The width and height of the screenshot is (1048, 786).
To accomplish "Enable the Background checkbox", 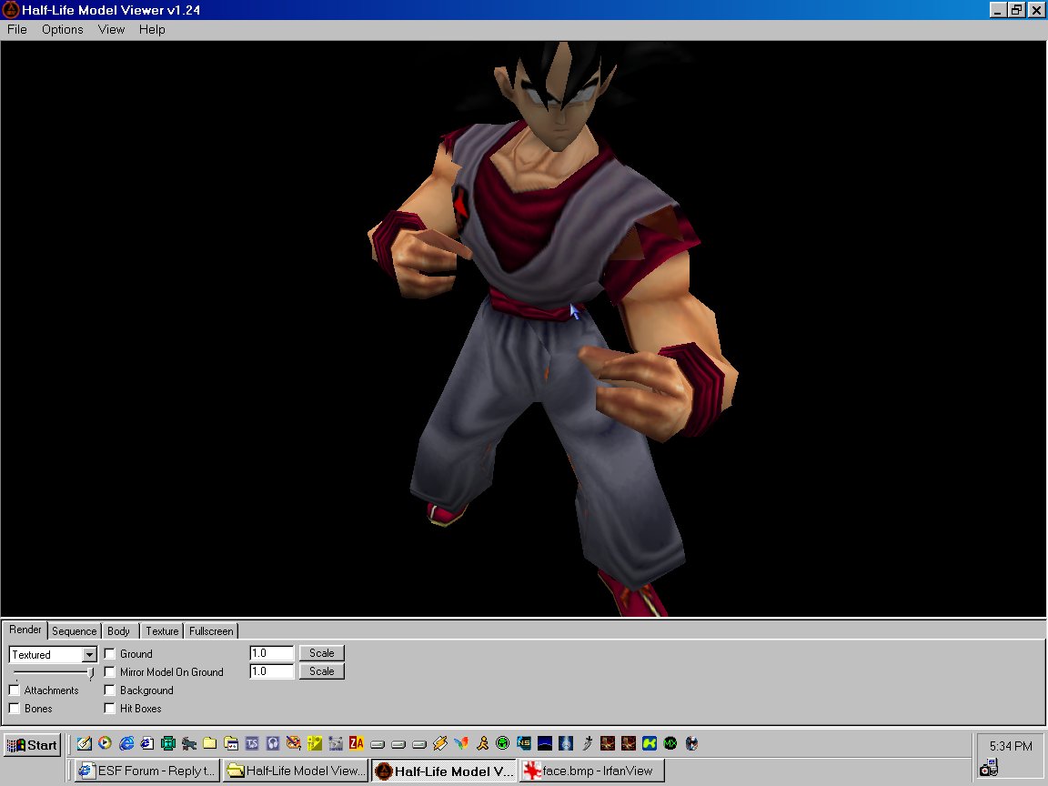I will click(x=109, y=690).
